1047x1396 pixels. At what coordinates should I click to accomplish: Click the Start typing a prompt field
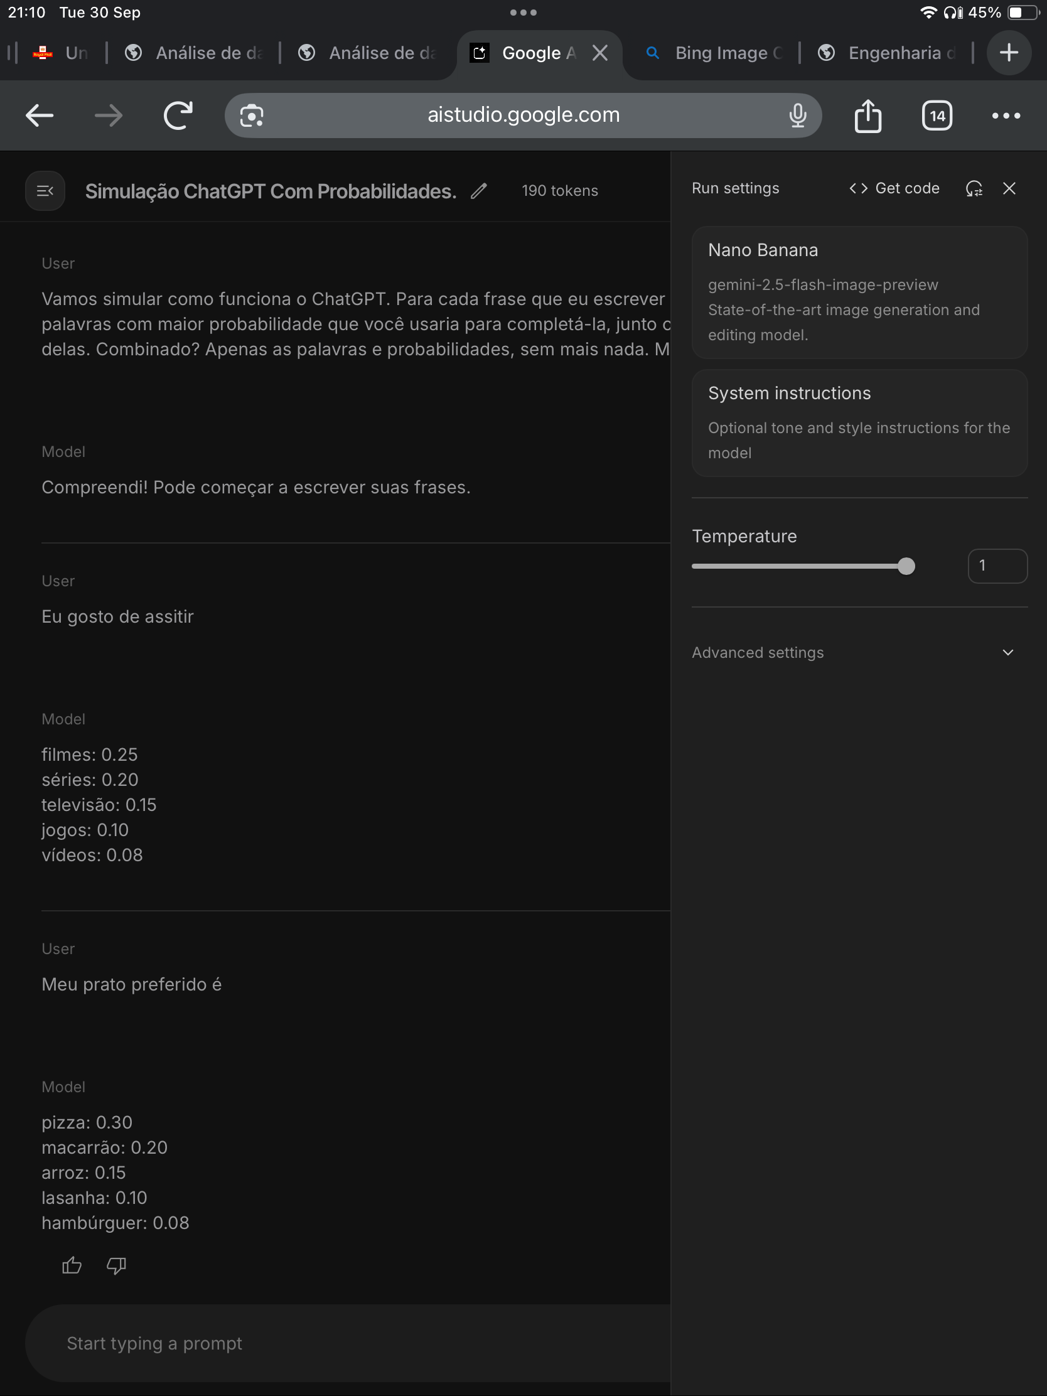347,1343
